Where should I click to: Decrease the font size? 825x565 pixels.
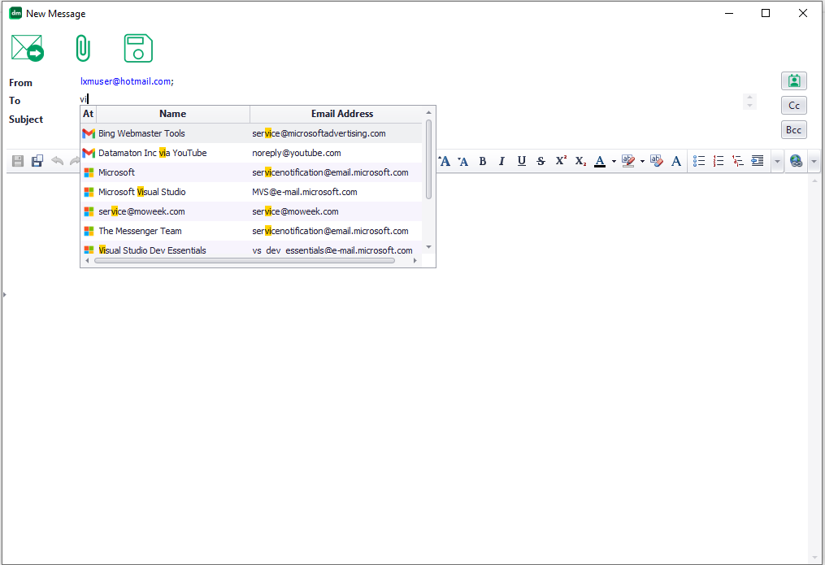click(x=463, y=161)
